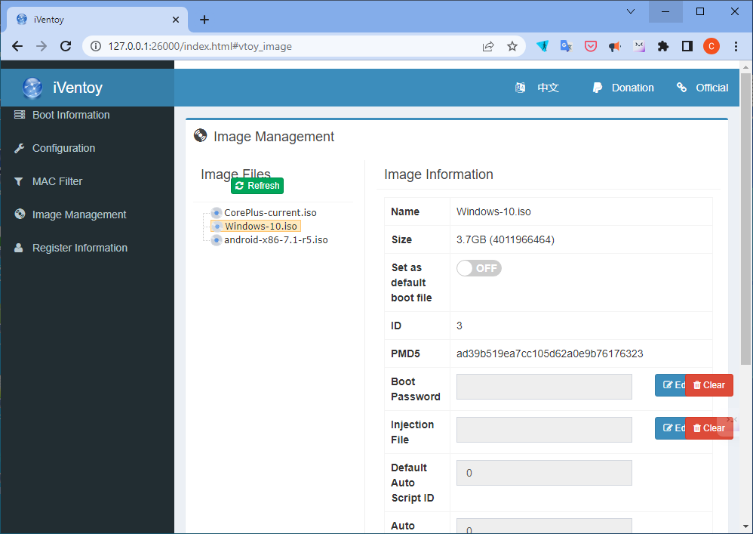Open the Donation link

pyautogui.click(x=632, y=88)
